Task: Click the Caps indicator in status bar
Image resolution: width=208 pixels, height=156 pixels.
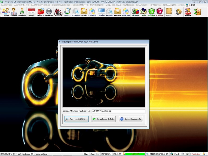Action: tap(92, 154)
